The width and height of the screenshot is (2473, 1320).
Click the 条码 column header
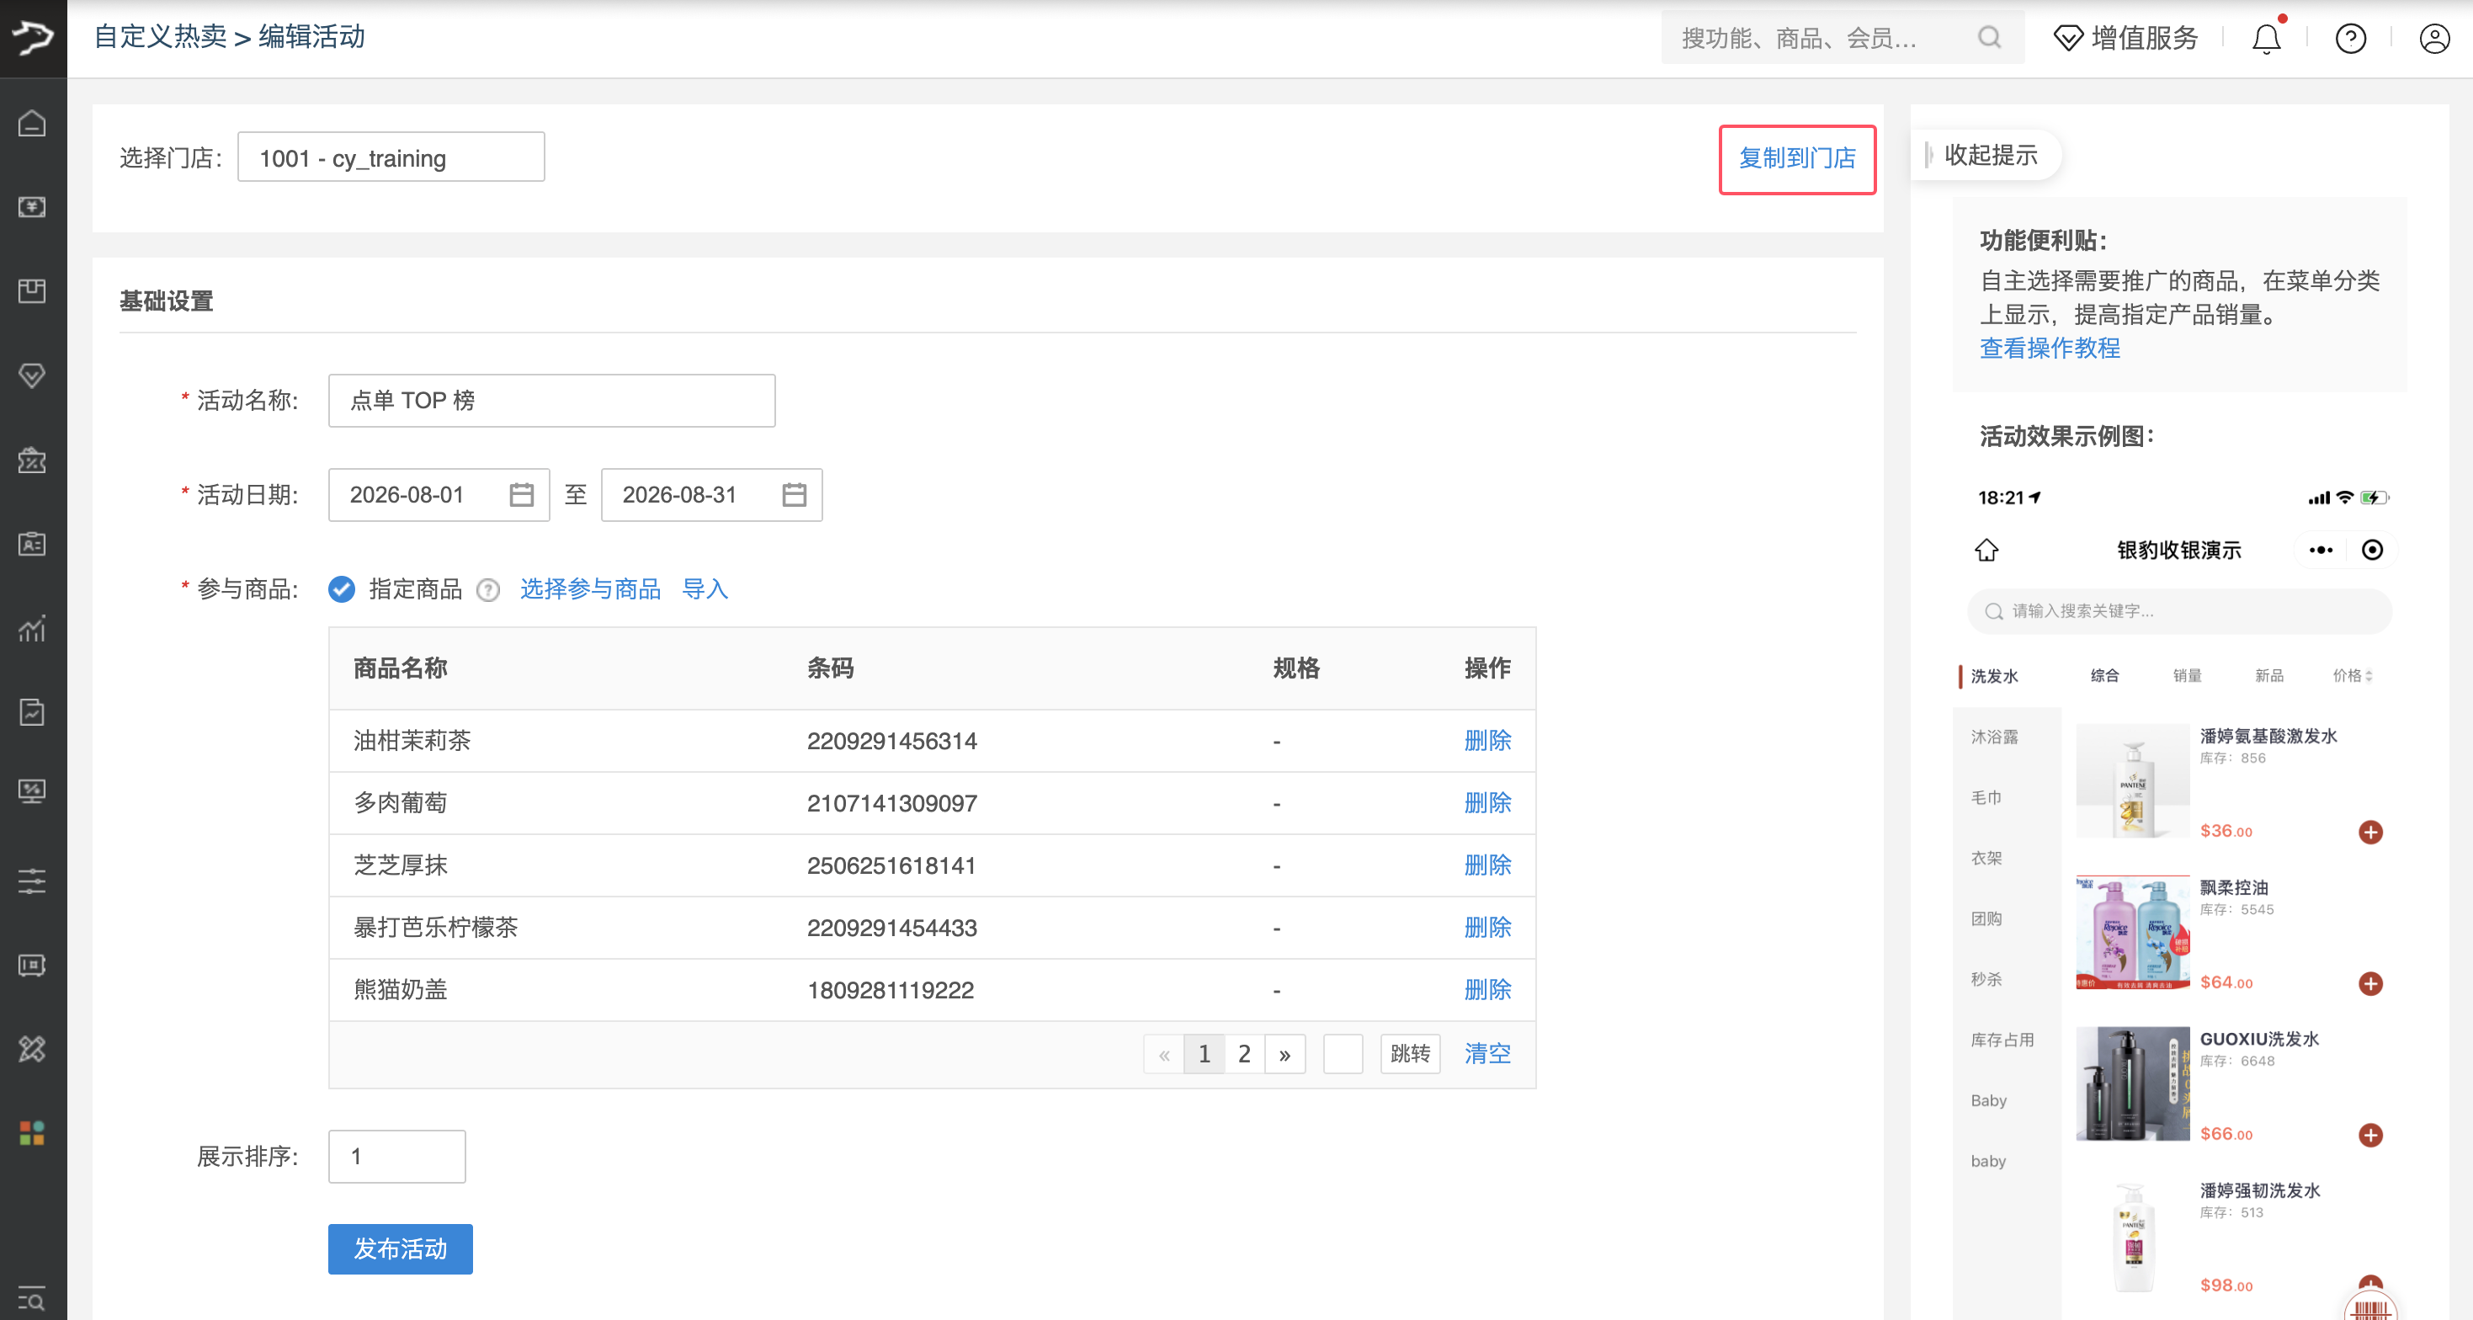pyautogui.click(x=829, y=669)
